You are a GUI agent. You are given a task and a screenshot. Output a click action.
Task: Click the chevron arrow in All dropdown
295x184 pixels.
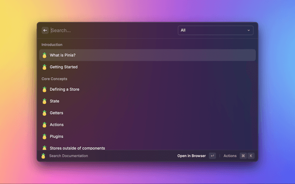pyautogui.click(x=248, y=30)
